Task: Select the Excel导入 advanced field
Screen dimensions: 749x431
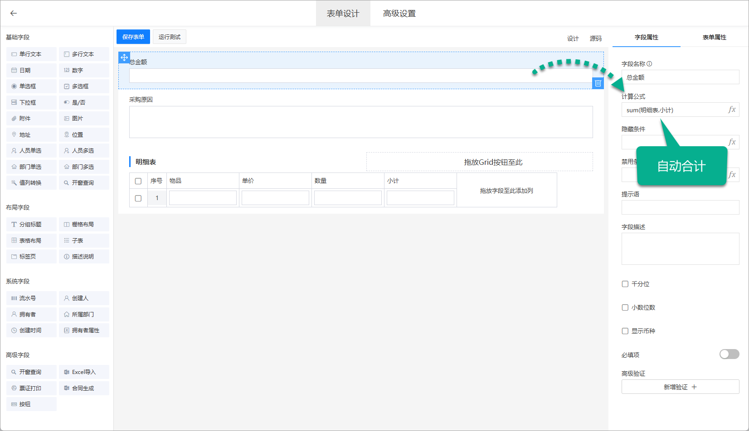Action: tap(84, 372)
